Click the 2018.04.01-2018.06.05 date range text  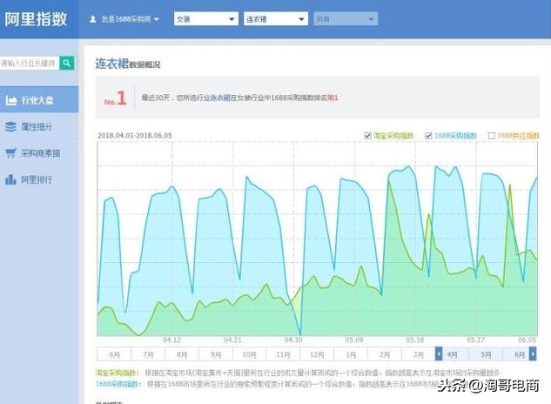pyautogui.click(x=135, y=135)
